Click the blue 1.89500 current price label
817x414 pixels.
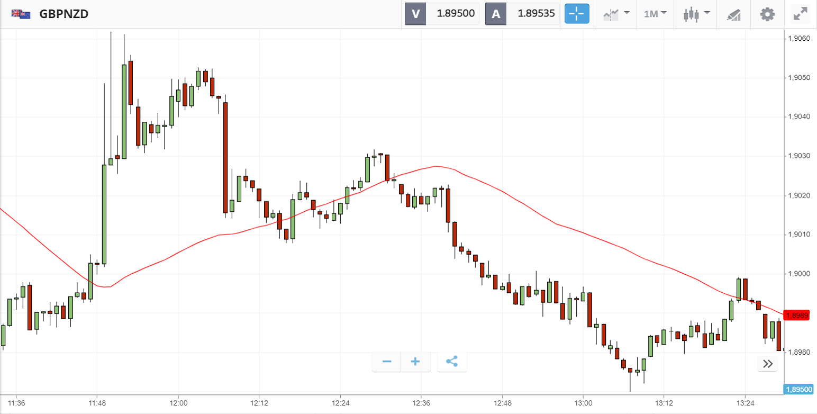click(x=799, y=389)
